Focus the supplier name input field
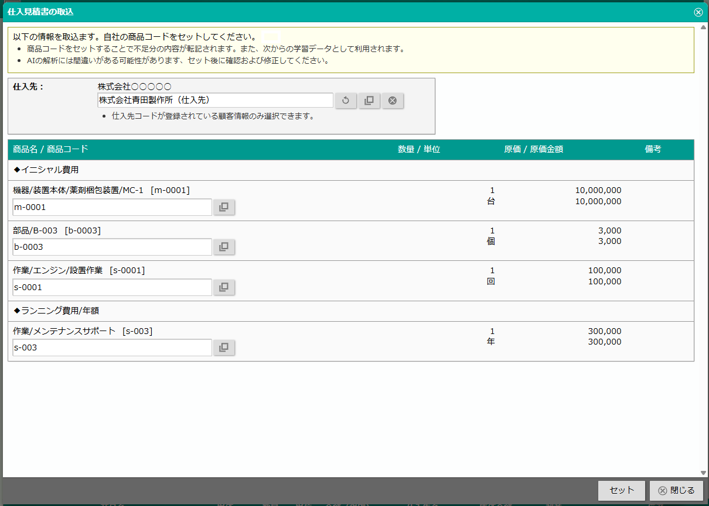The image size is (709, 506). click(x=216, y=100)
